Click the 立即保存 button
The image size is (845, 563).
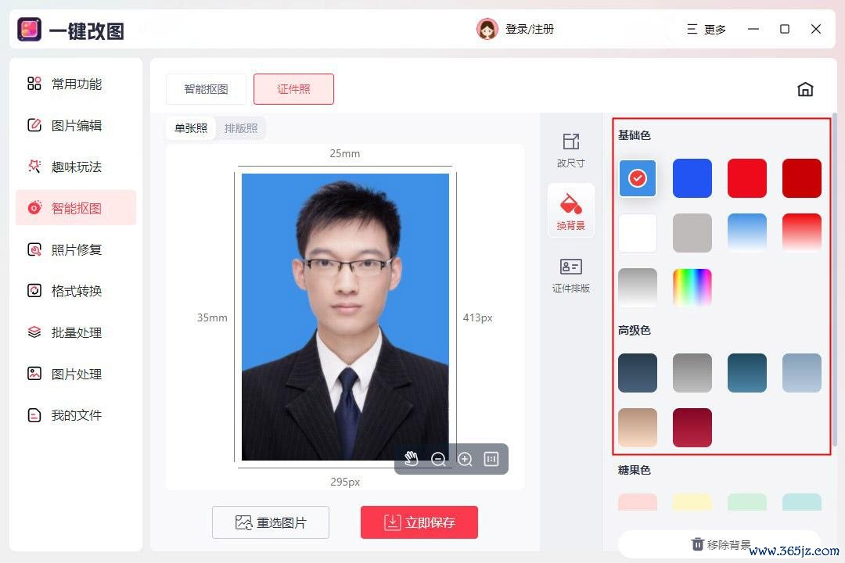point(419,522)
